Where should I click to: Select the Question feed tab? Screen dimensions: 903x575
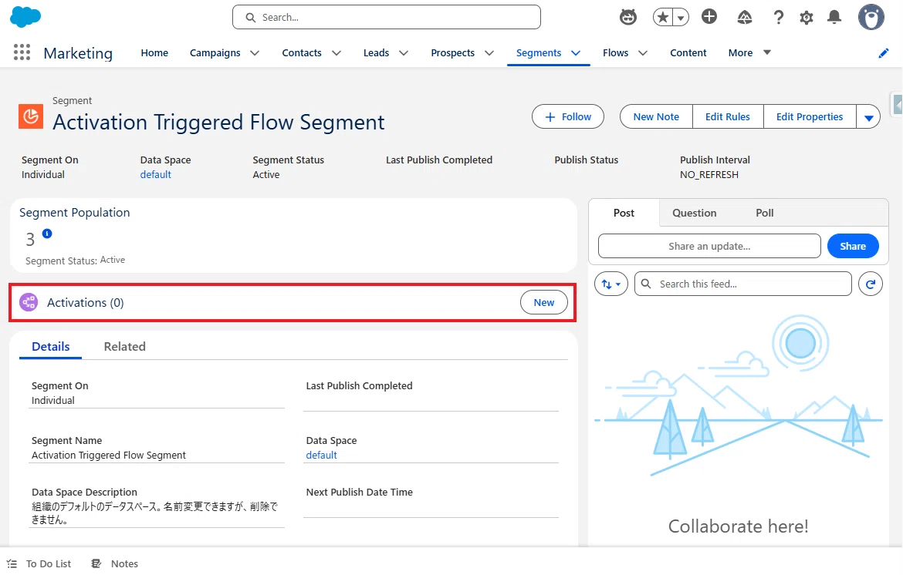[694, 213]
